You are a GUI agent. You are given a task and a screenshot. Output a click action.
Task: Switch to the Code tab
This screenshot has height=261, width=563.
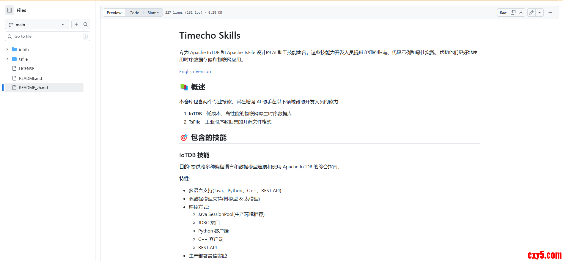coord(134,13)
